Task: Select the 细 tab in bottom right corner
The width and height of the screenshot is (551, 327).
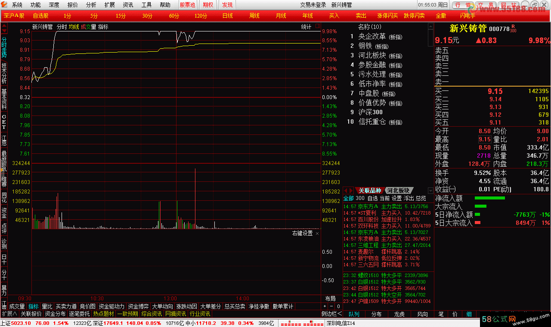Action: click(x=469, y=314)
